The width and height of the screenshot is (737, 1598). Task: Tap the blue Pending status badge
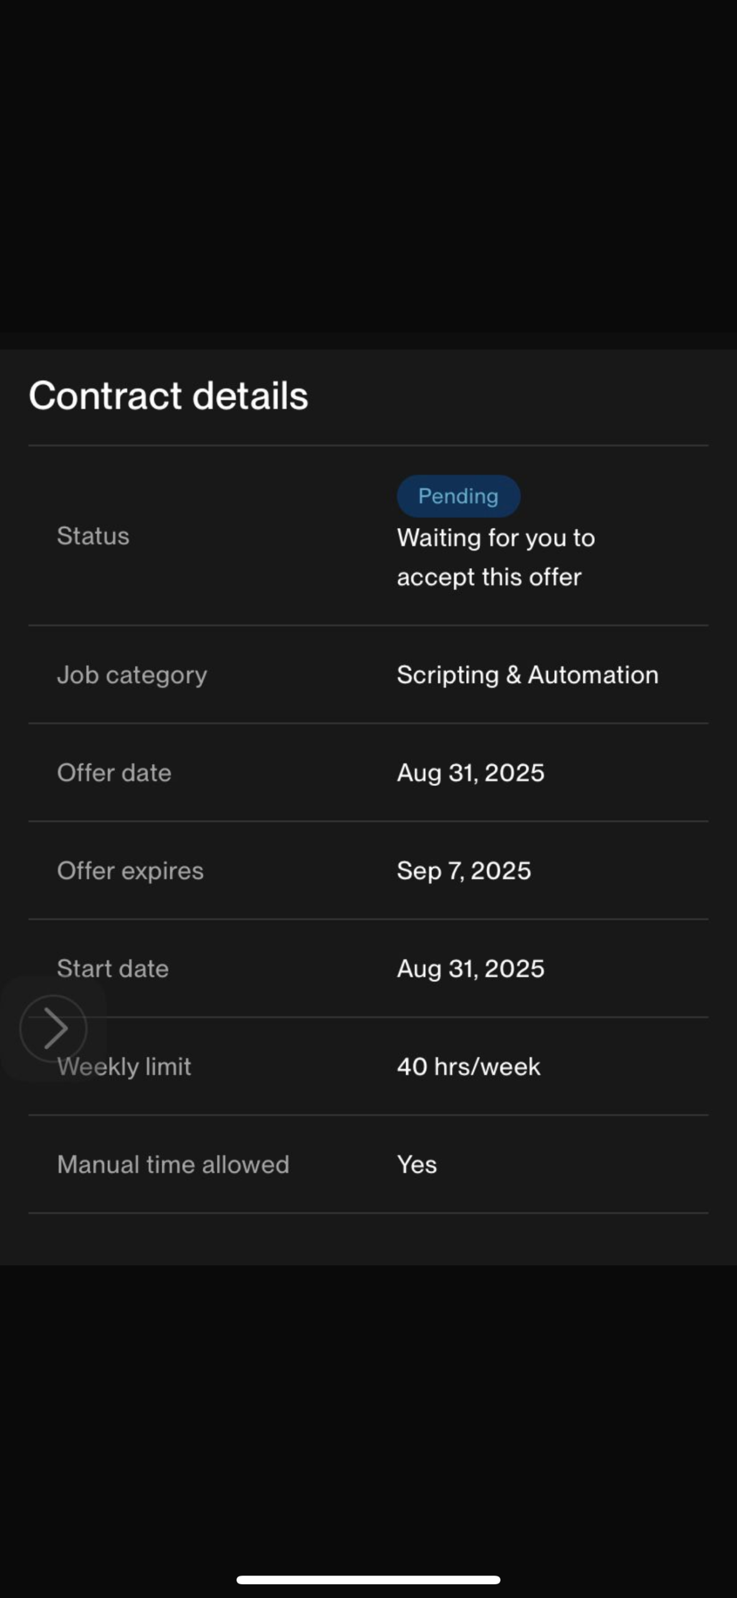[x=458, y=496]
